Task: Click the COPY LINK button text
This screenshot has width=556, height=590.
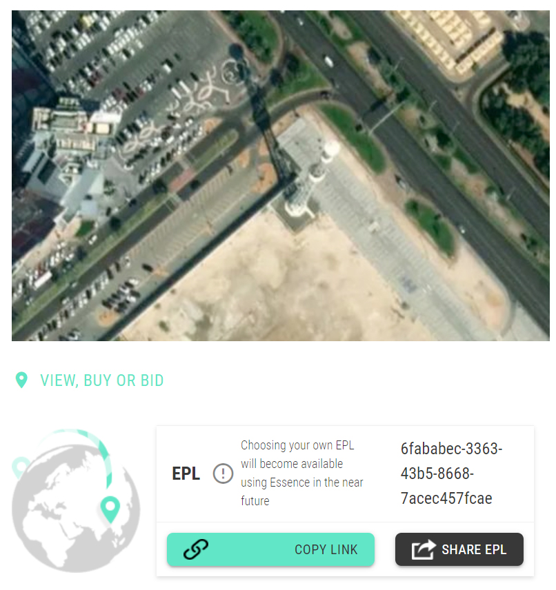Action: pos(326,549)
